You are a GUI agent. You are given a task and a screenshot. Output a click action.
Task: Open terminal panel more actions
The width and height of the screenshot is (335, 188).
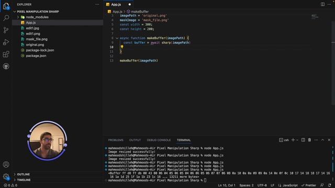coord(316,140)
